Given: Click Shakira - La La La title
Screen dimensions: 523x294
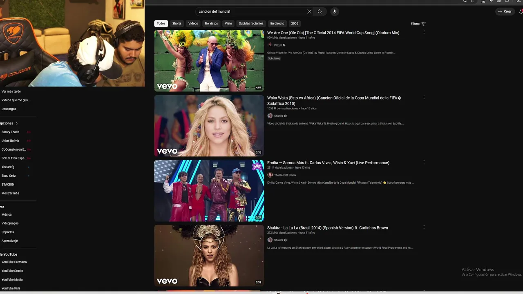Looking at the screenshot, I should pyautogui.click(x=327, y=228).
